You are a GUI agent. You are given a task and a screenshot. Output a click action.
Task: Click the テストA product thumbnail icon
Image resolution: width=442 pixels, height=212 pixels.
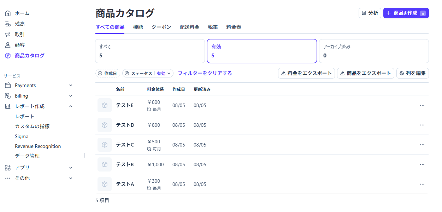tap(105, 184)
